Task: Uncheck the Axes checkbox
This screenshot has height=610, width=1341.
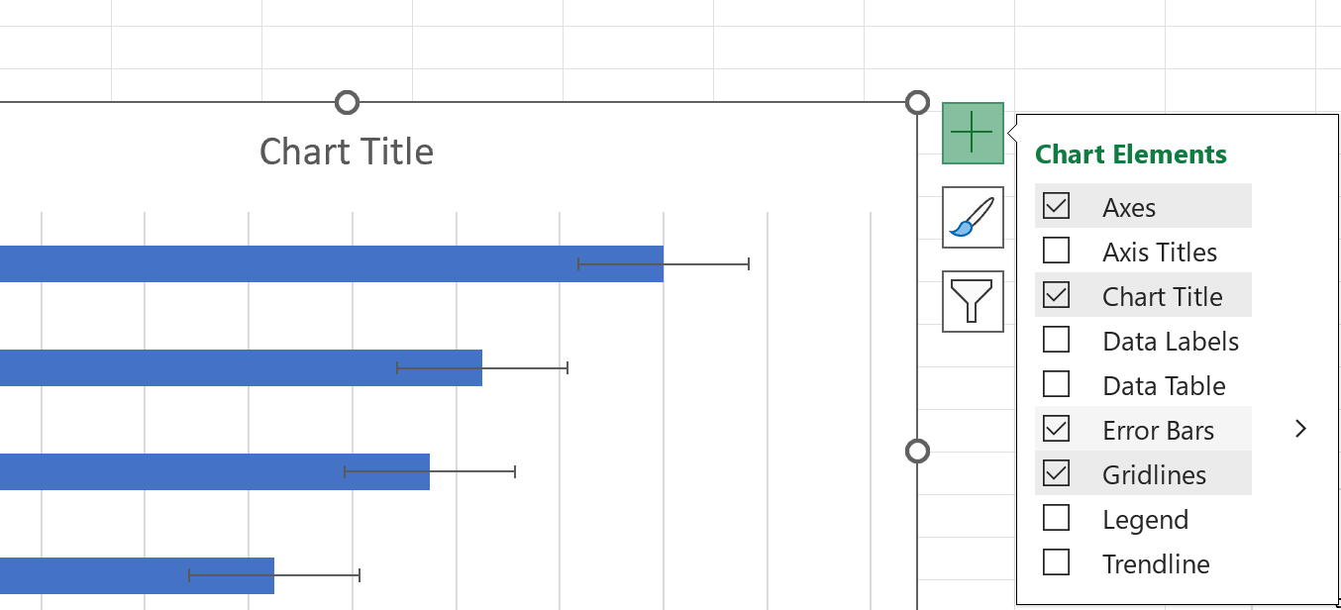Action: 1056,206
